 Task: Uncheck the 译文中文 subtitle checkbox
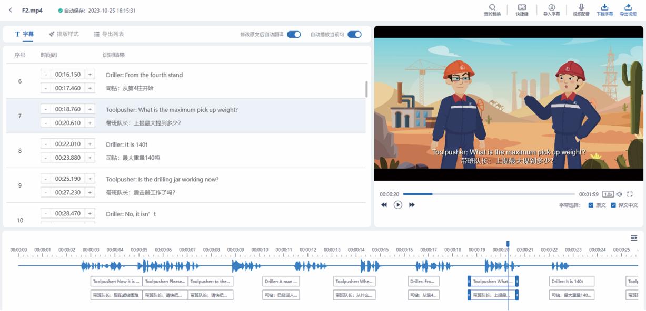coord(613,205)
